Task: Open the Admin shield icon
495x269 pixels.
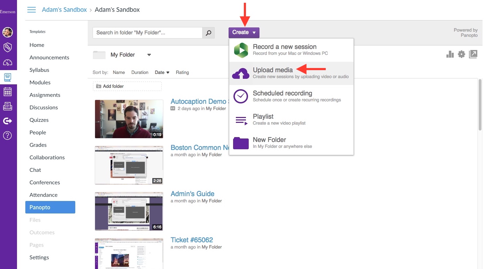Action: 8,48
